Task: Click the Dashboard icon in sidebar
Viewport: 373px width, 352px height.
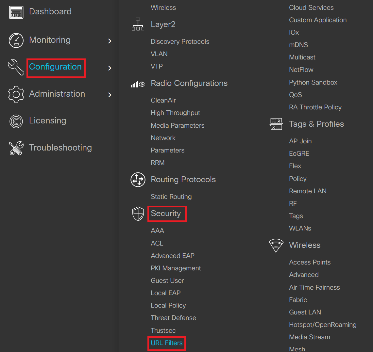Action: point(16,12)
